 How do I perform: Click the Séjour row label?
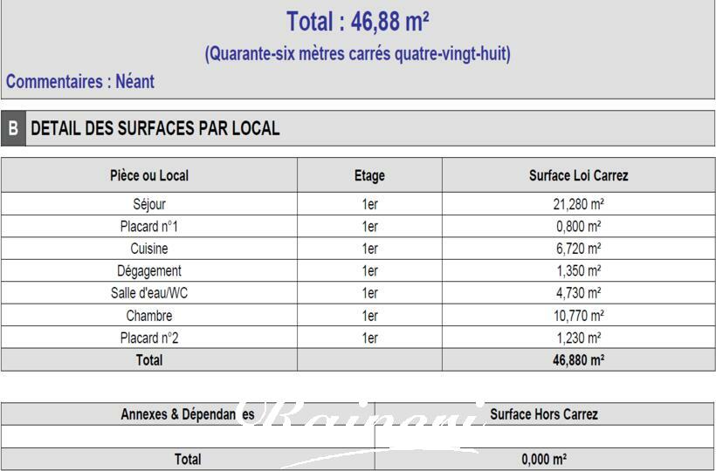point(149,204)
